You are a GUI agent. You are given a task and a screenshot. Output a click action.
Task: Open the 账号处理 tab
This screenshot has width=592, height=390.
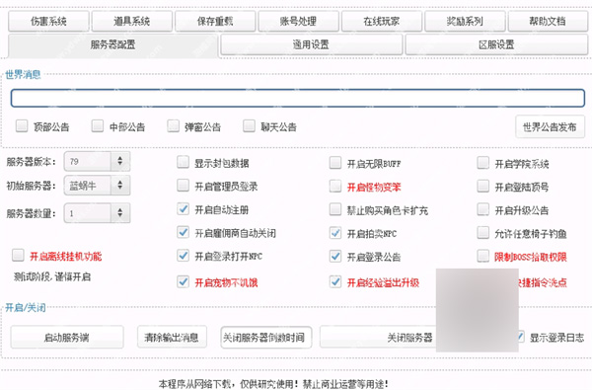tap(298, 21)
